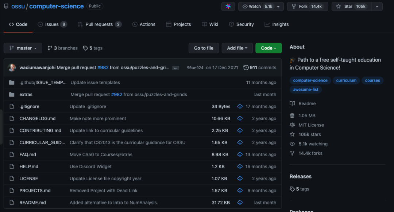Open the green Code dropdown
Image resolution: width=394 pixels, height=212 pixels.
click(269, 48)
